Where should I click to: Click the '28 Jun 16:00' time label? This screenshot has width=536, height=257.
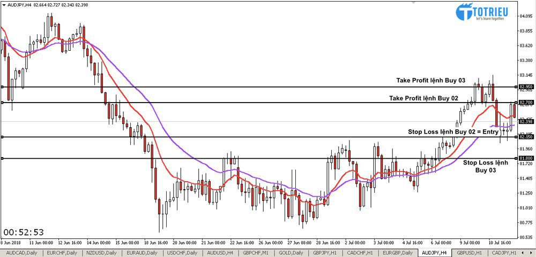[329, 243]
